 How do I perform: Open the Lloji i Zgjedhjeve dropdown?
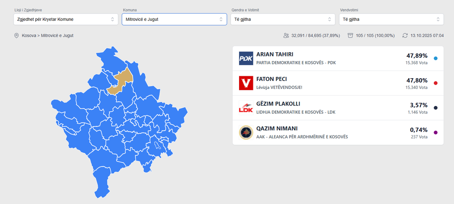(66, 19)
